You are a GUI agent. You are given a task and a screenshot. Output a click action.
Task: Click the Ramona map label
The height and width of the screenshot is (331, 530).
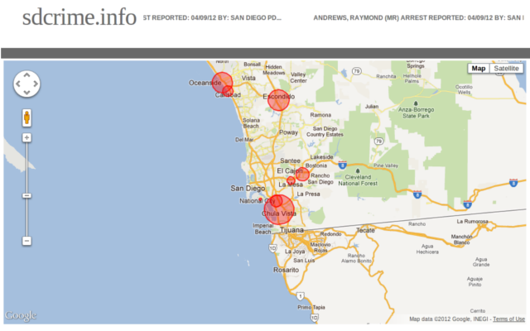click(320, 115)
